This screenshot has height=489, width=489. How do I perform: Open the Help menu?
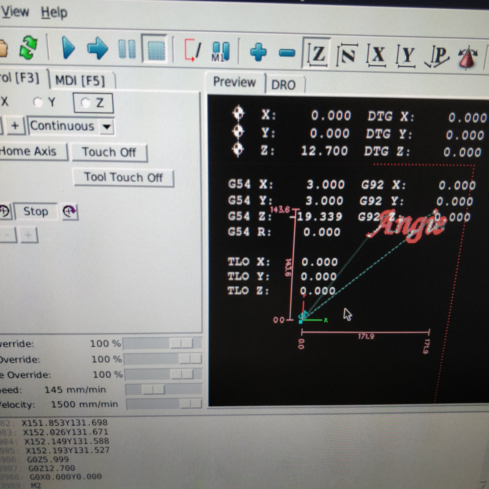pos(54,13)
